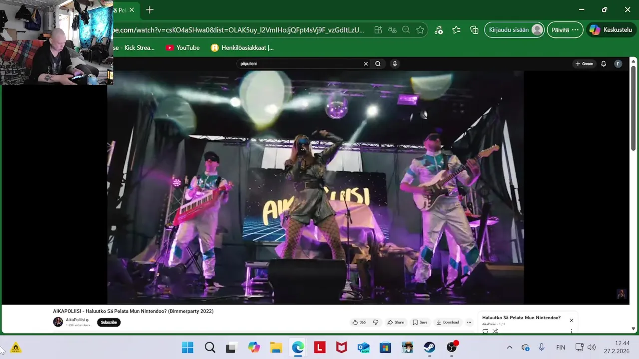
Task: Open Microsoft Store from the taskbar
Action: tap(385, 348)
